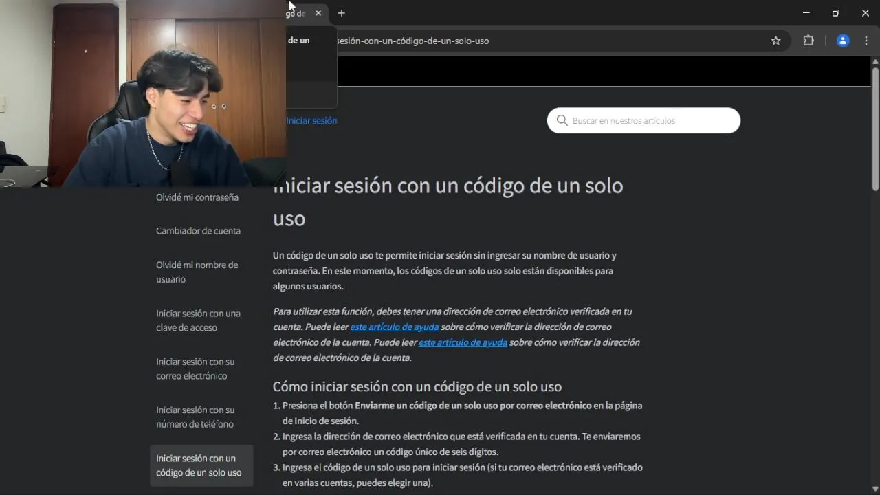The height and width of the screenshot is (495, 880).
Task: Click step 3 text 'Ingresa el código de un solo uso'
Action: click(x=462, y=475)
